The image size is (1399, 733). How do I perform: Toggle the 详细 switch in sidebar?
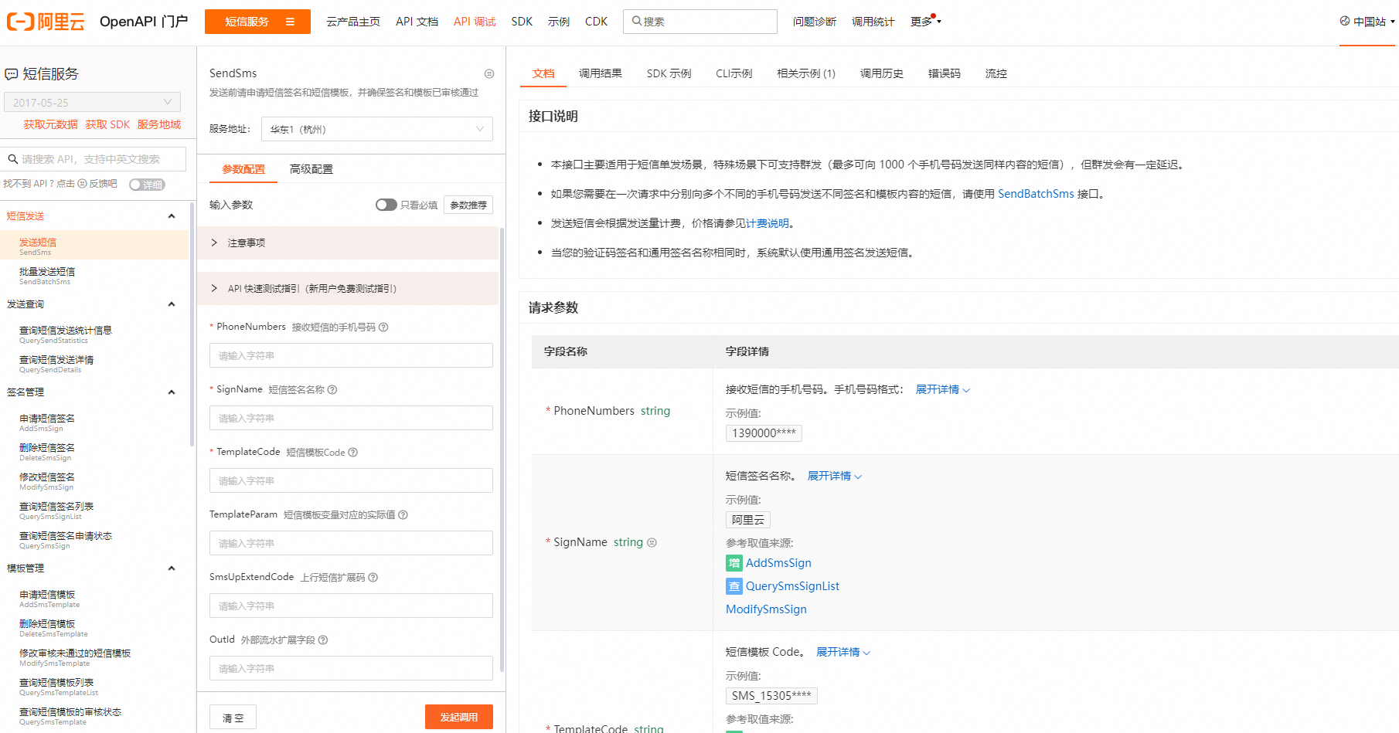click(x=147, y=185)
